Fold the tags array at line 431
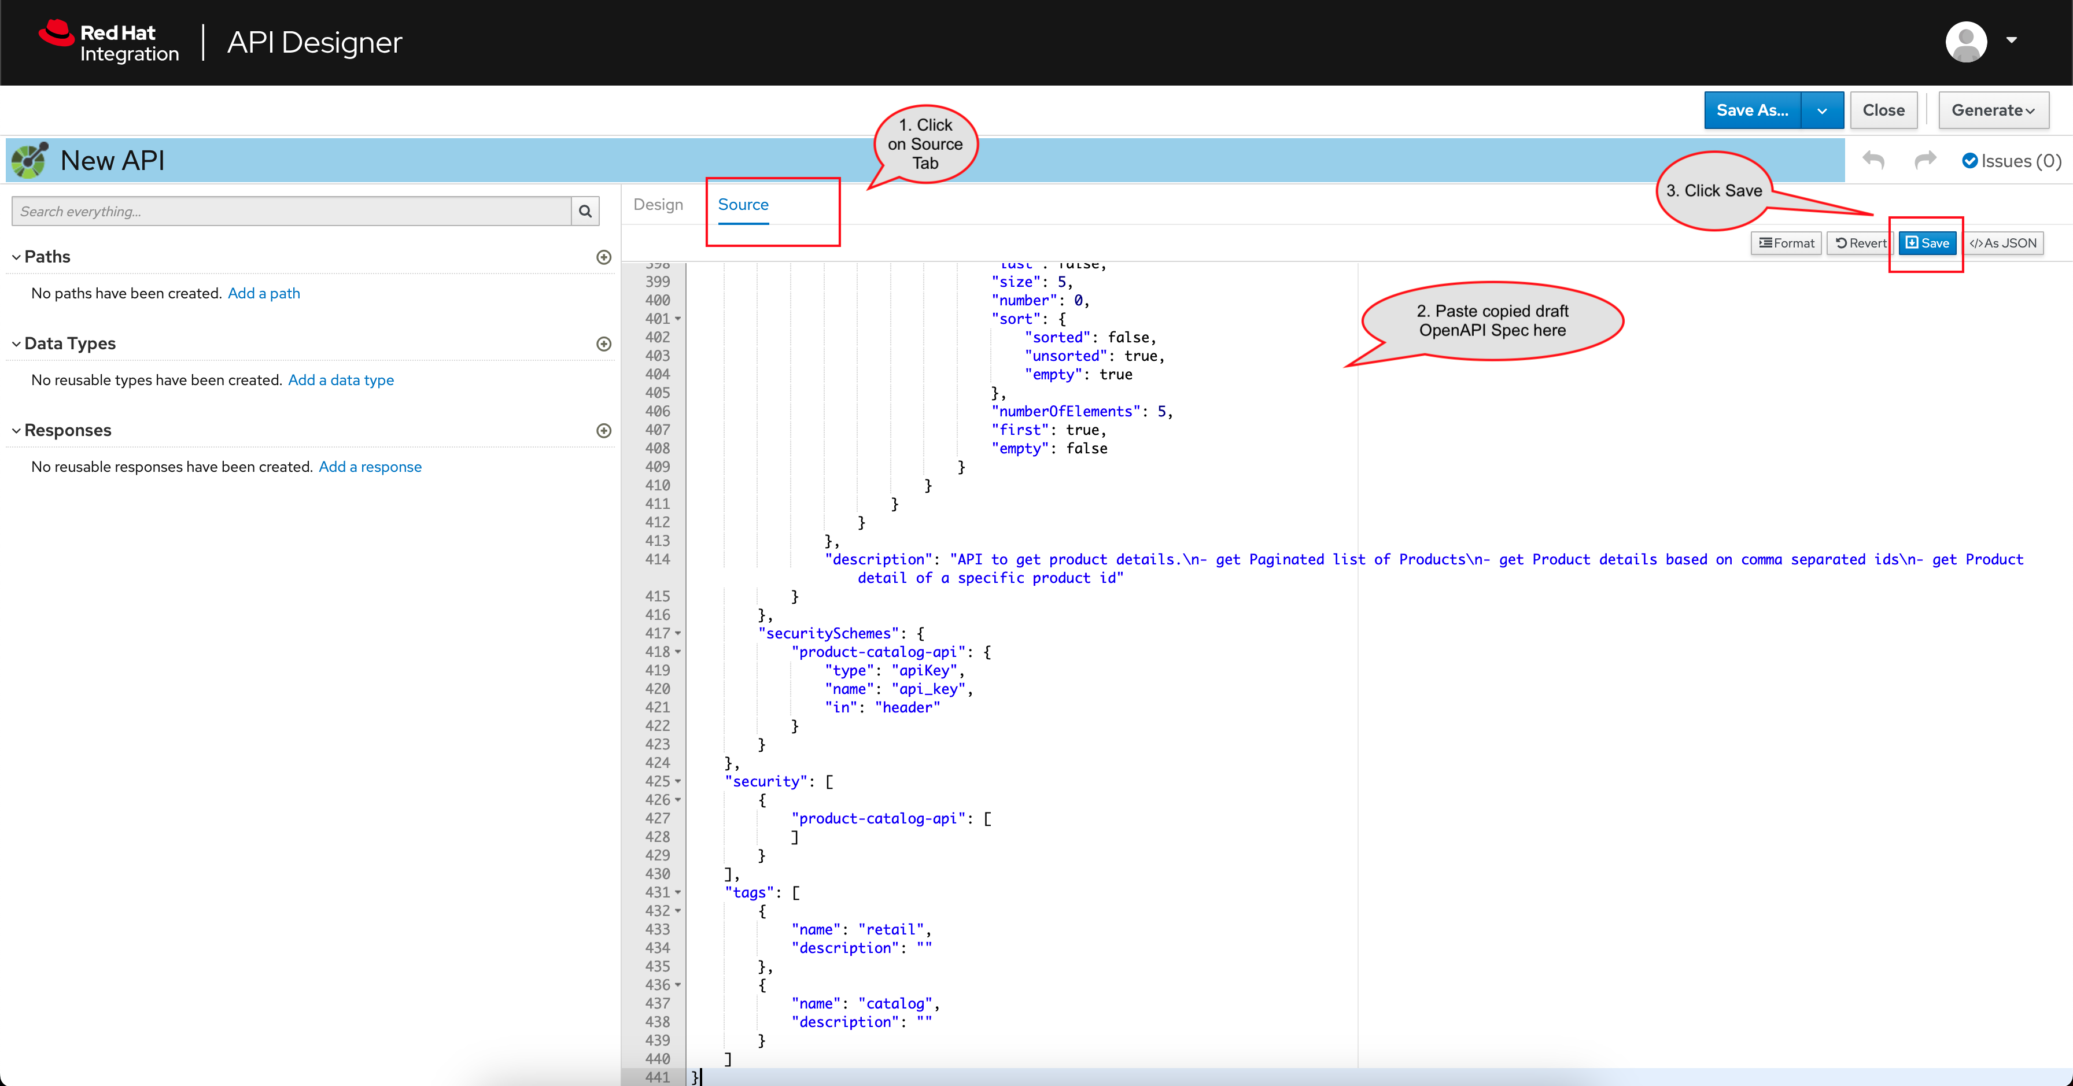The height and width of the screenshot is (1086, 2073). pyautogui.click(x=677, y=893)
